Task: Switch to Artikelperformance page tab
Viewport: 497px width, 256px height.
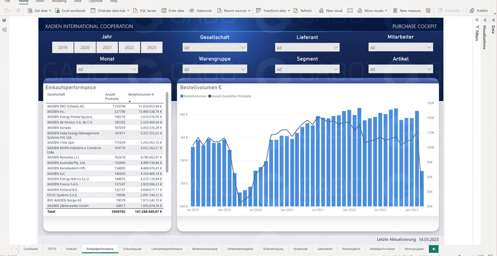Action: pos(383,249)
